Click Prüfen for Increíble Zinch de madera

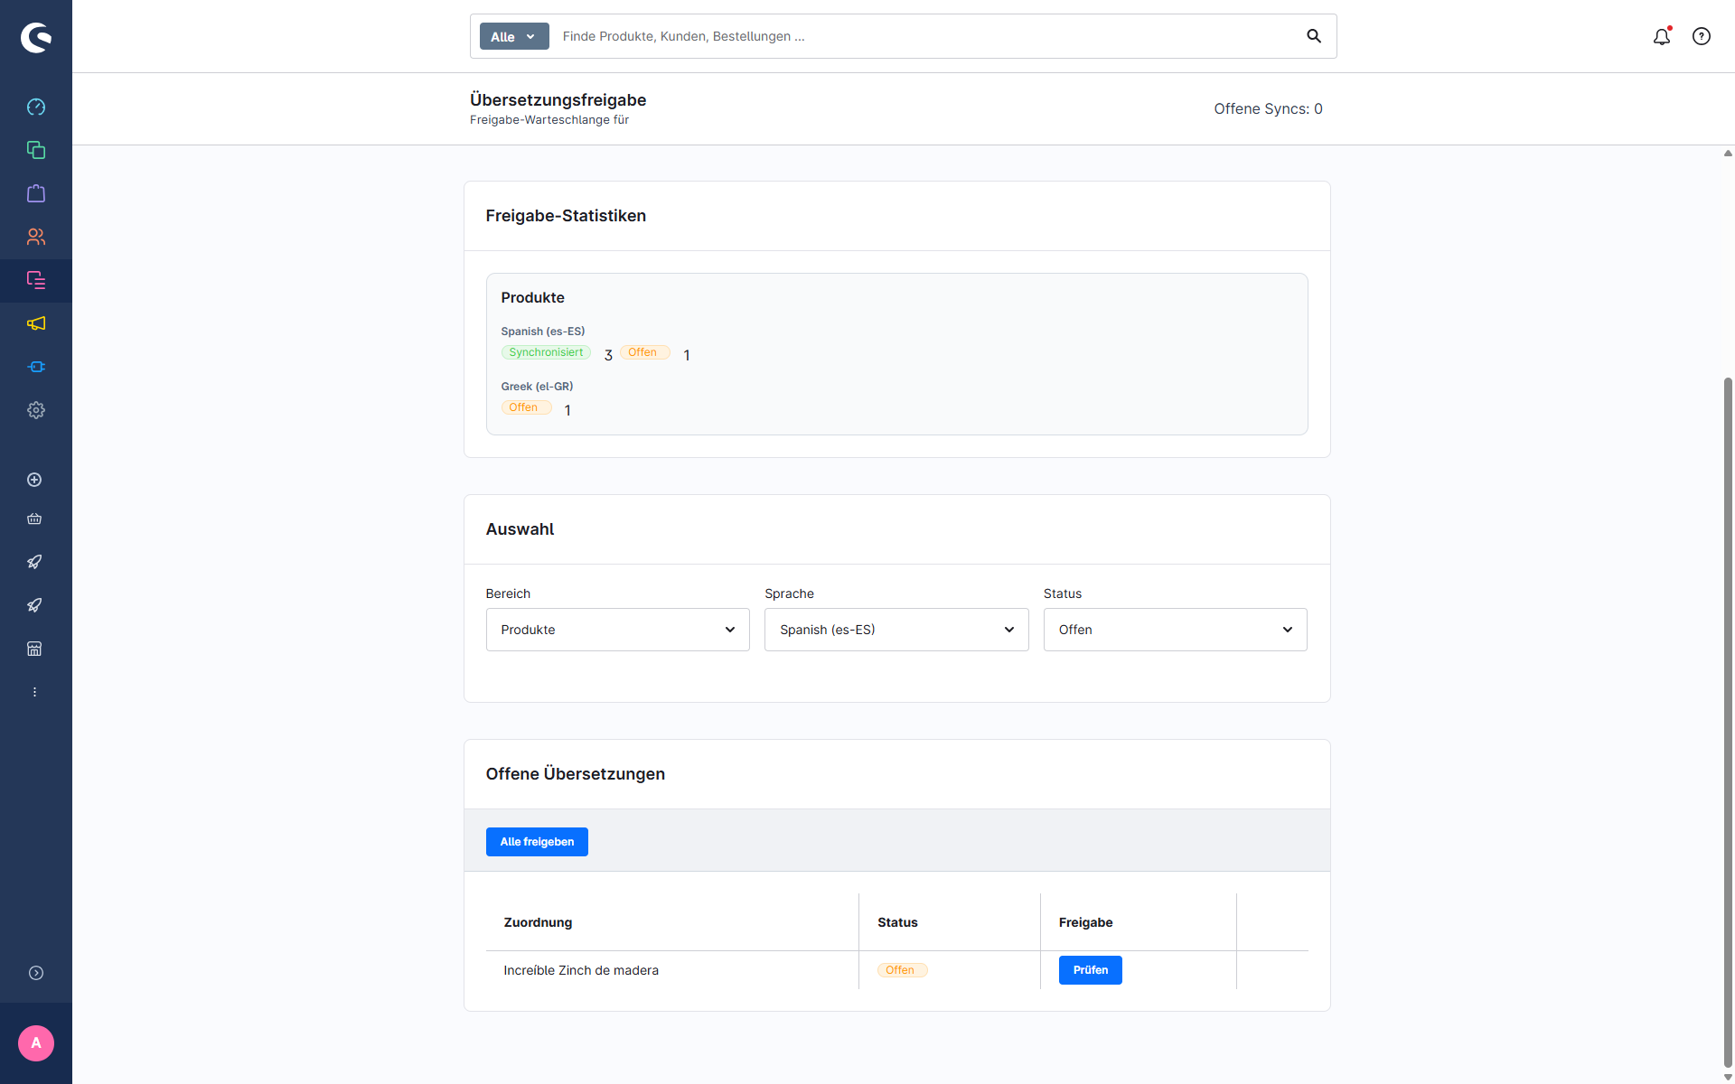click(x=1090, y=970)
